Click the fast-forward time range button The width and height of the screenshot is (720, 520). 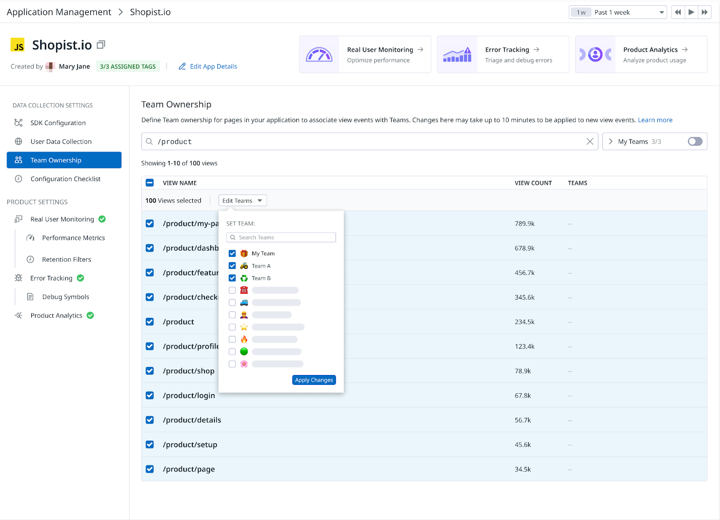click(704, 12)
